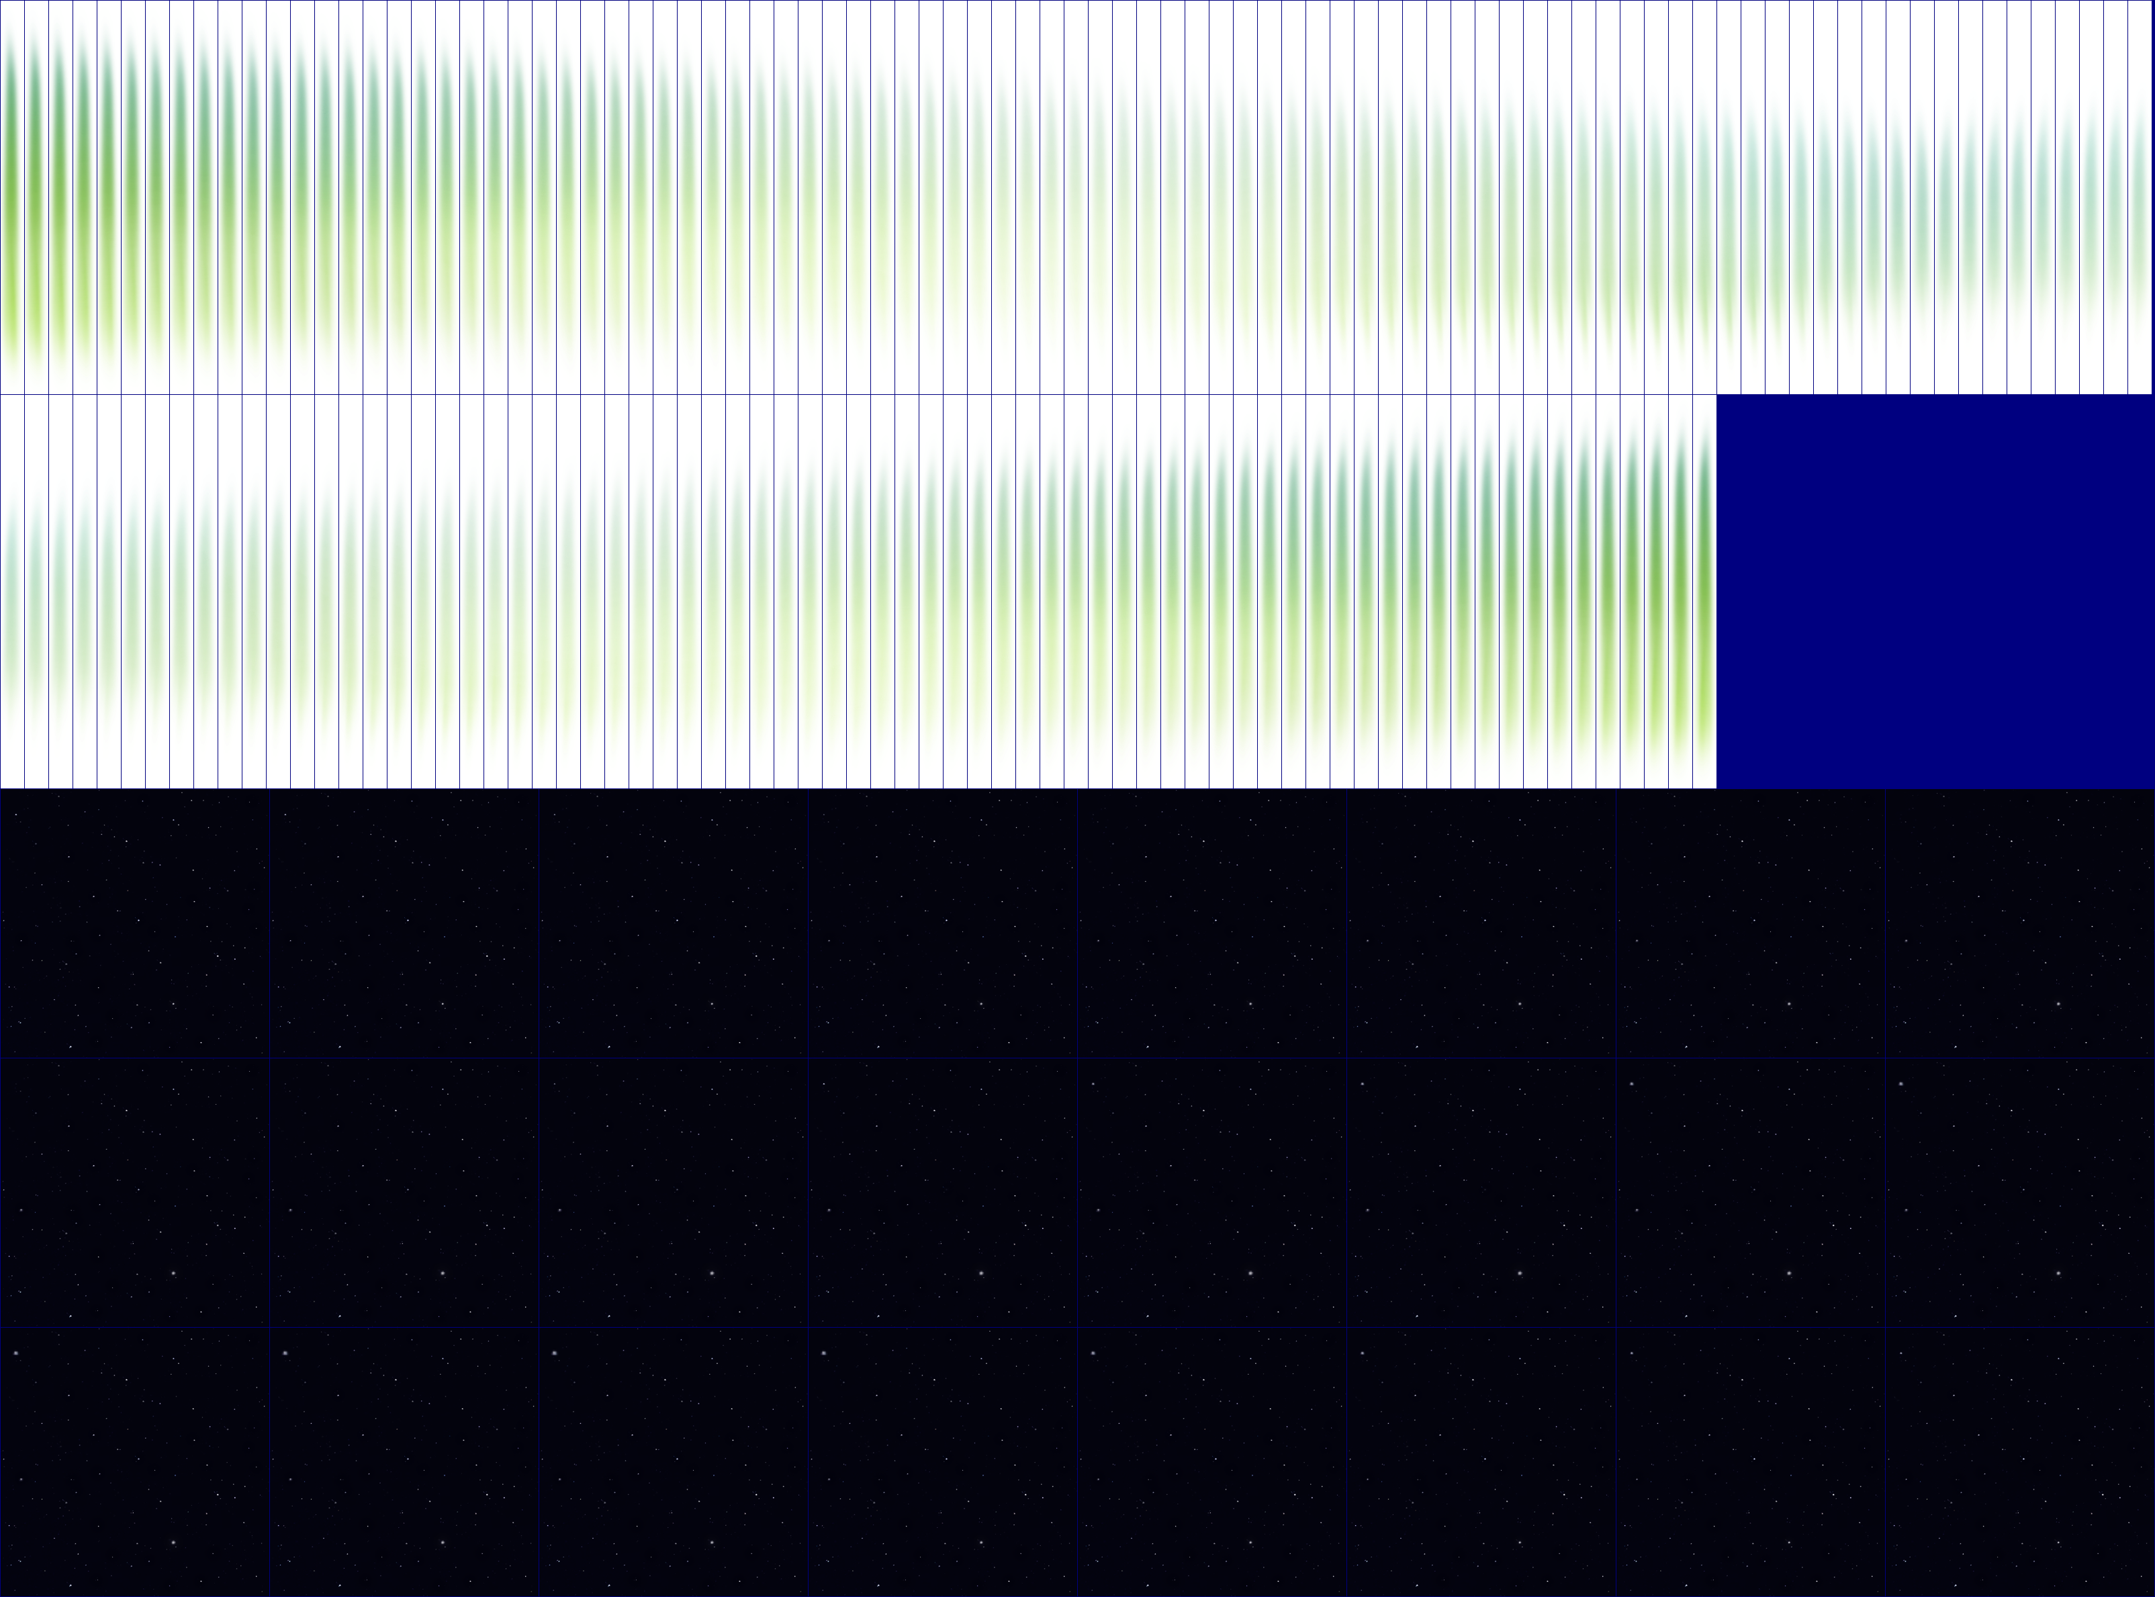Select the second starfield tile in top row
Screen dimensions: 2155x1597
click(404, 923)
